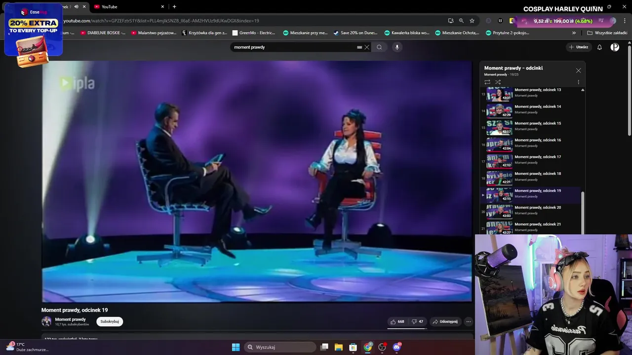Mute the tab with the speaker icon

tap(76, 7)
